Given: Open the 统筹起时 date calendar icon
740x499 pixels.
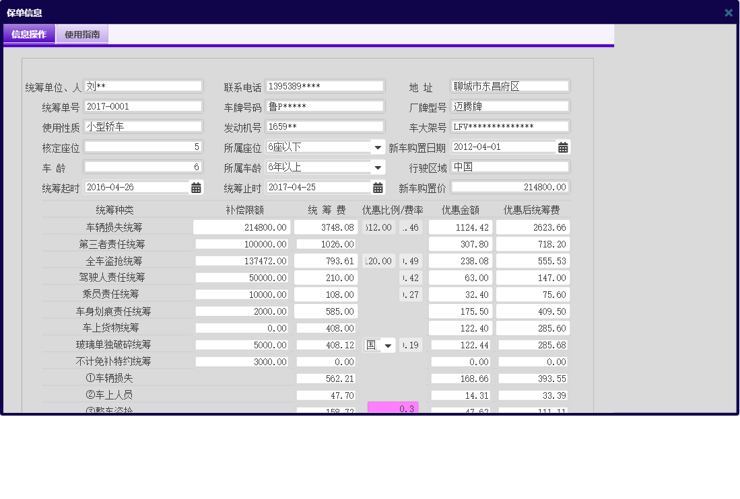Looking at the screenshot, I should [195, 187].
